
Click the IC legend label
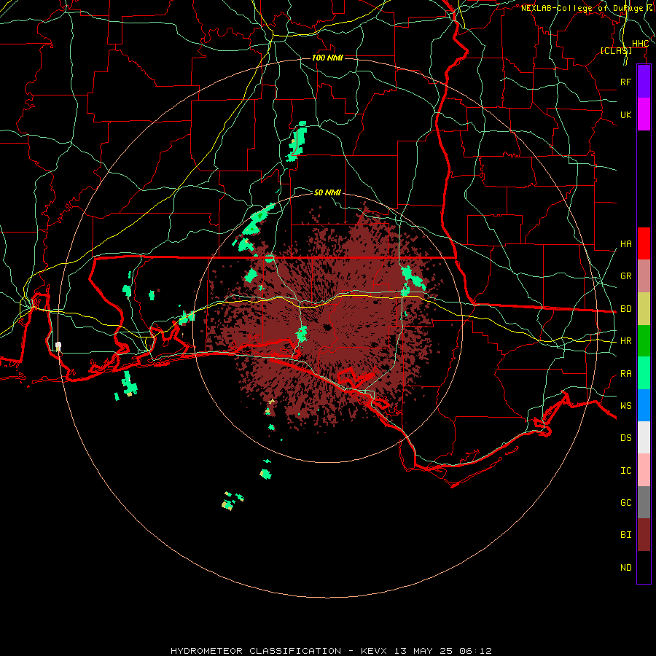[625, 471]
